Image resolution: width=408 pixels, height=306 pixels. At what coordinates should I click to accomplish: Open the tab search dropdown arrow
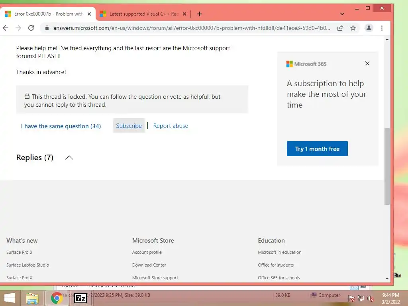click(x=342, y=14)
